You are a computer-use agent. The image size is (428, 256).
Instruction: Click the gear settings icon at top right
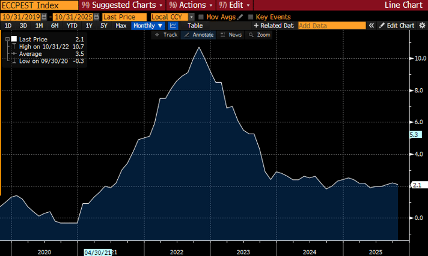click(x=423, y=26)
